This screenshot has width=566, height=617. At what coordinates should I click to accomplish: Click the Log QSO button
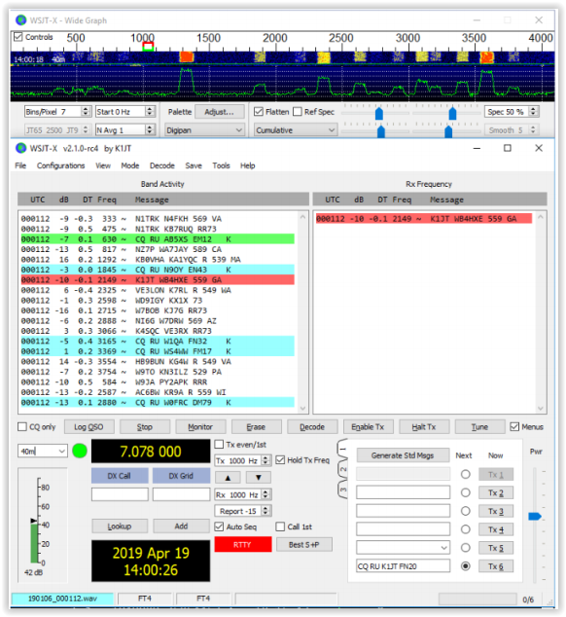88,427
